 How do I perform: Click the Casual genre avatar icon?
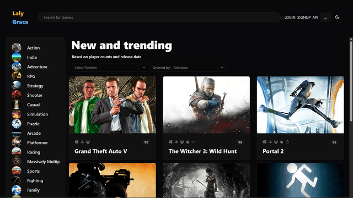point(17,105)
